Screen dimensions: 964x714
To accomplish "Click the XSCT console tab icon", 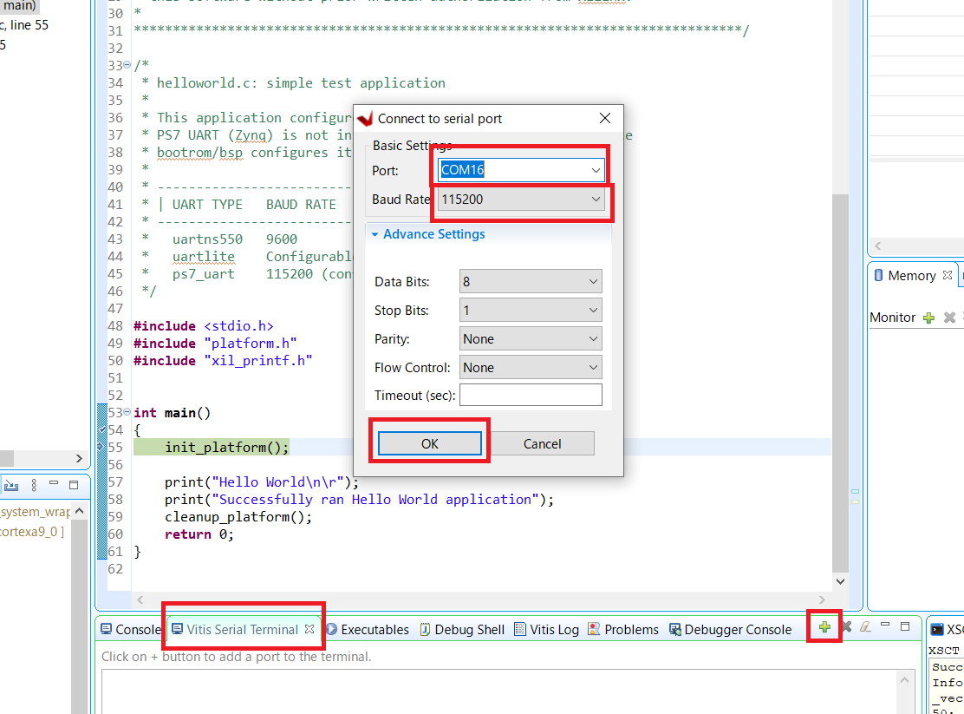I will point(937,629).
